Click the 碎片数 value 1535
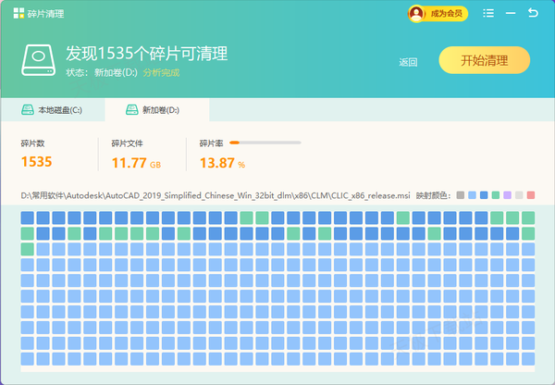The height and width of the screenshot is (385, 555). coord(36,163)
